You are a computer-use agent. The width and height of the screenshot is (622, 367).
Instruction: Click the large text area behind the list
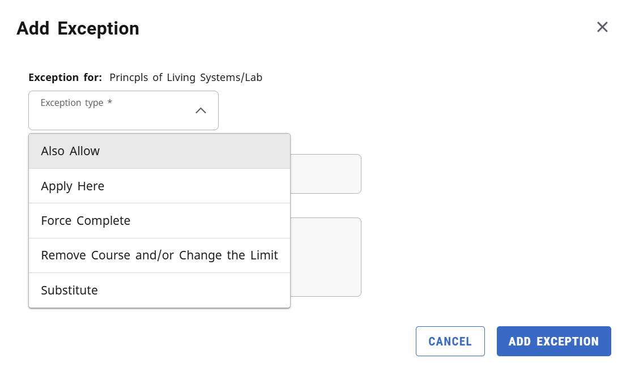326,257
